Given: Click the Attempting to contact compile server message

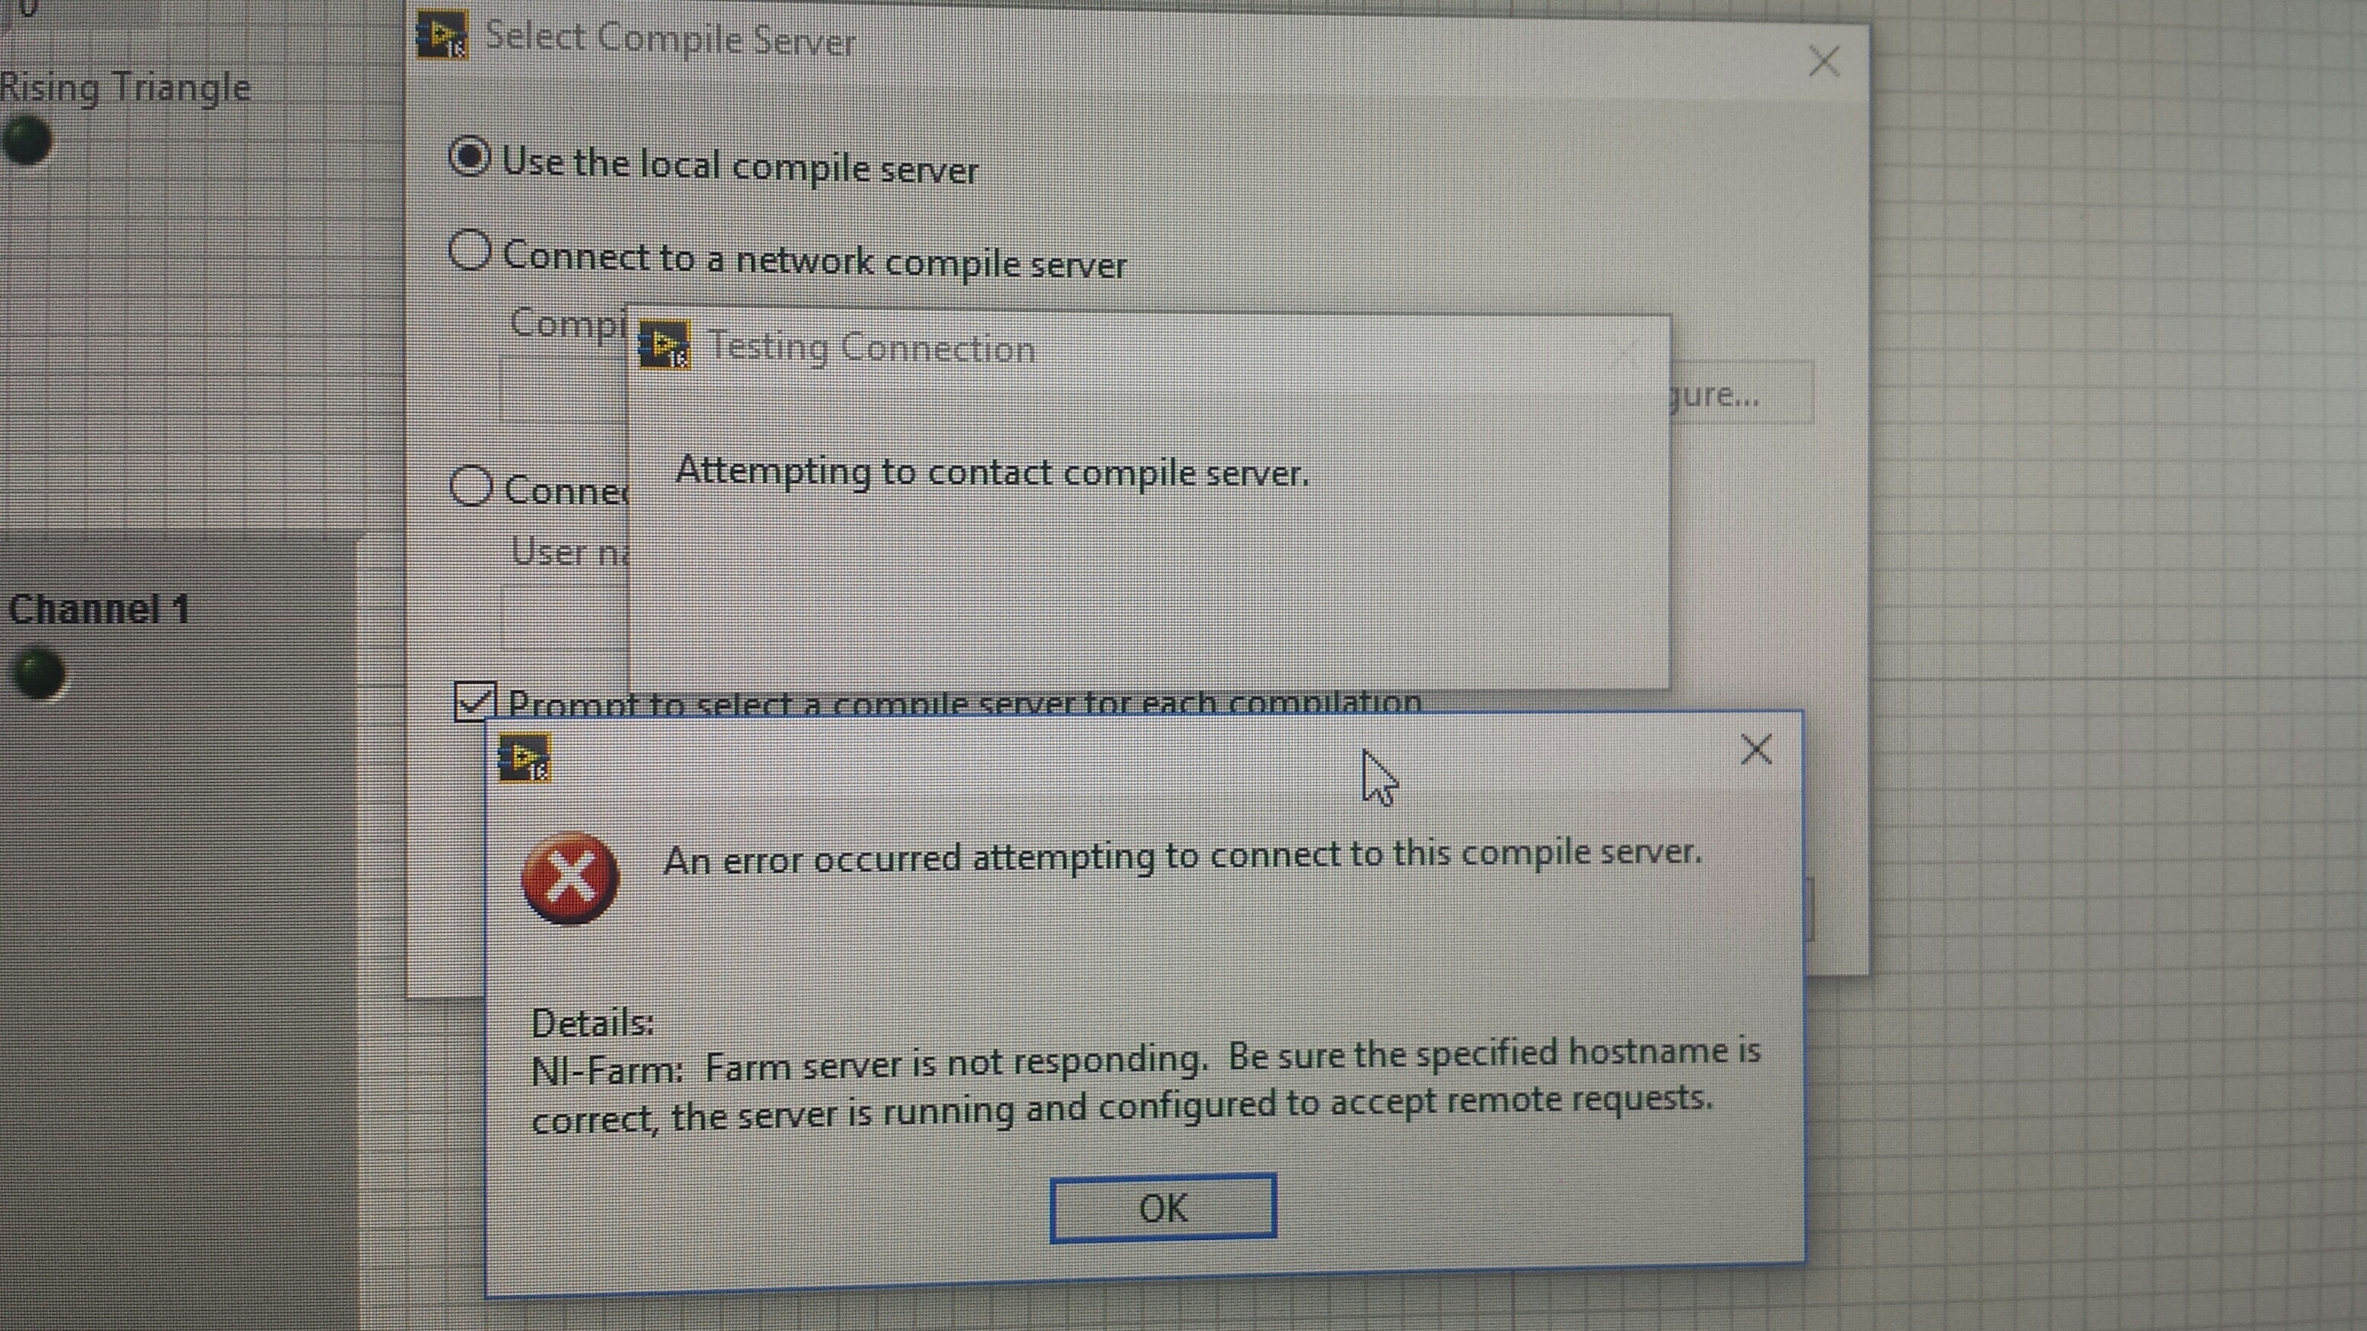Looking at the screenshot, I should (x=992, y=472).
